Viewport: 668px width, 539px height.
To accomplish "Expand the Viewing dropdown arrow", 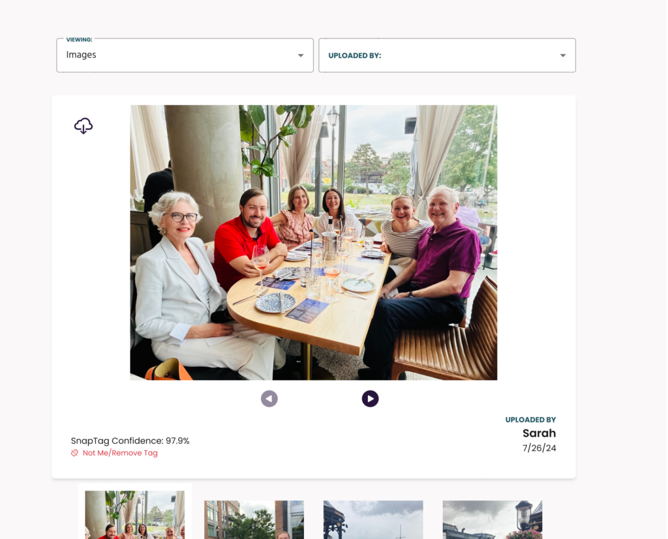I will [x=301, y=55].
